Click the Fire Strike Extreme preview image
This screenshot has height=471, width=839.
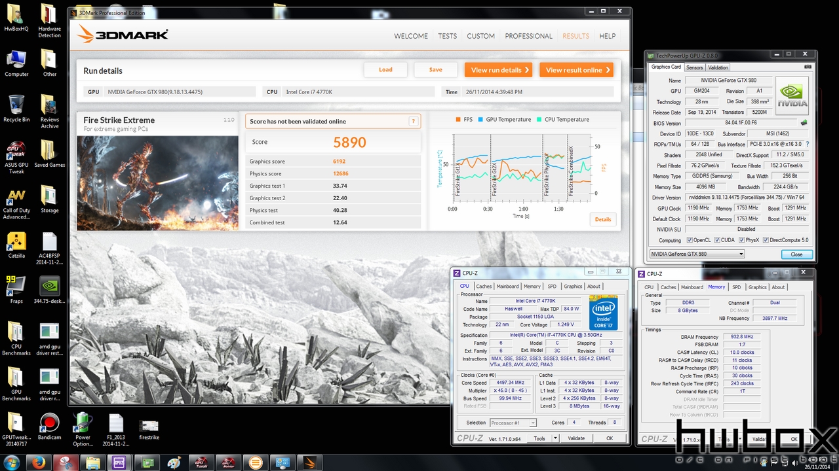pos(157,183)
